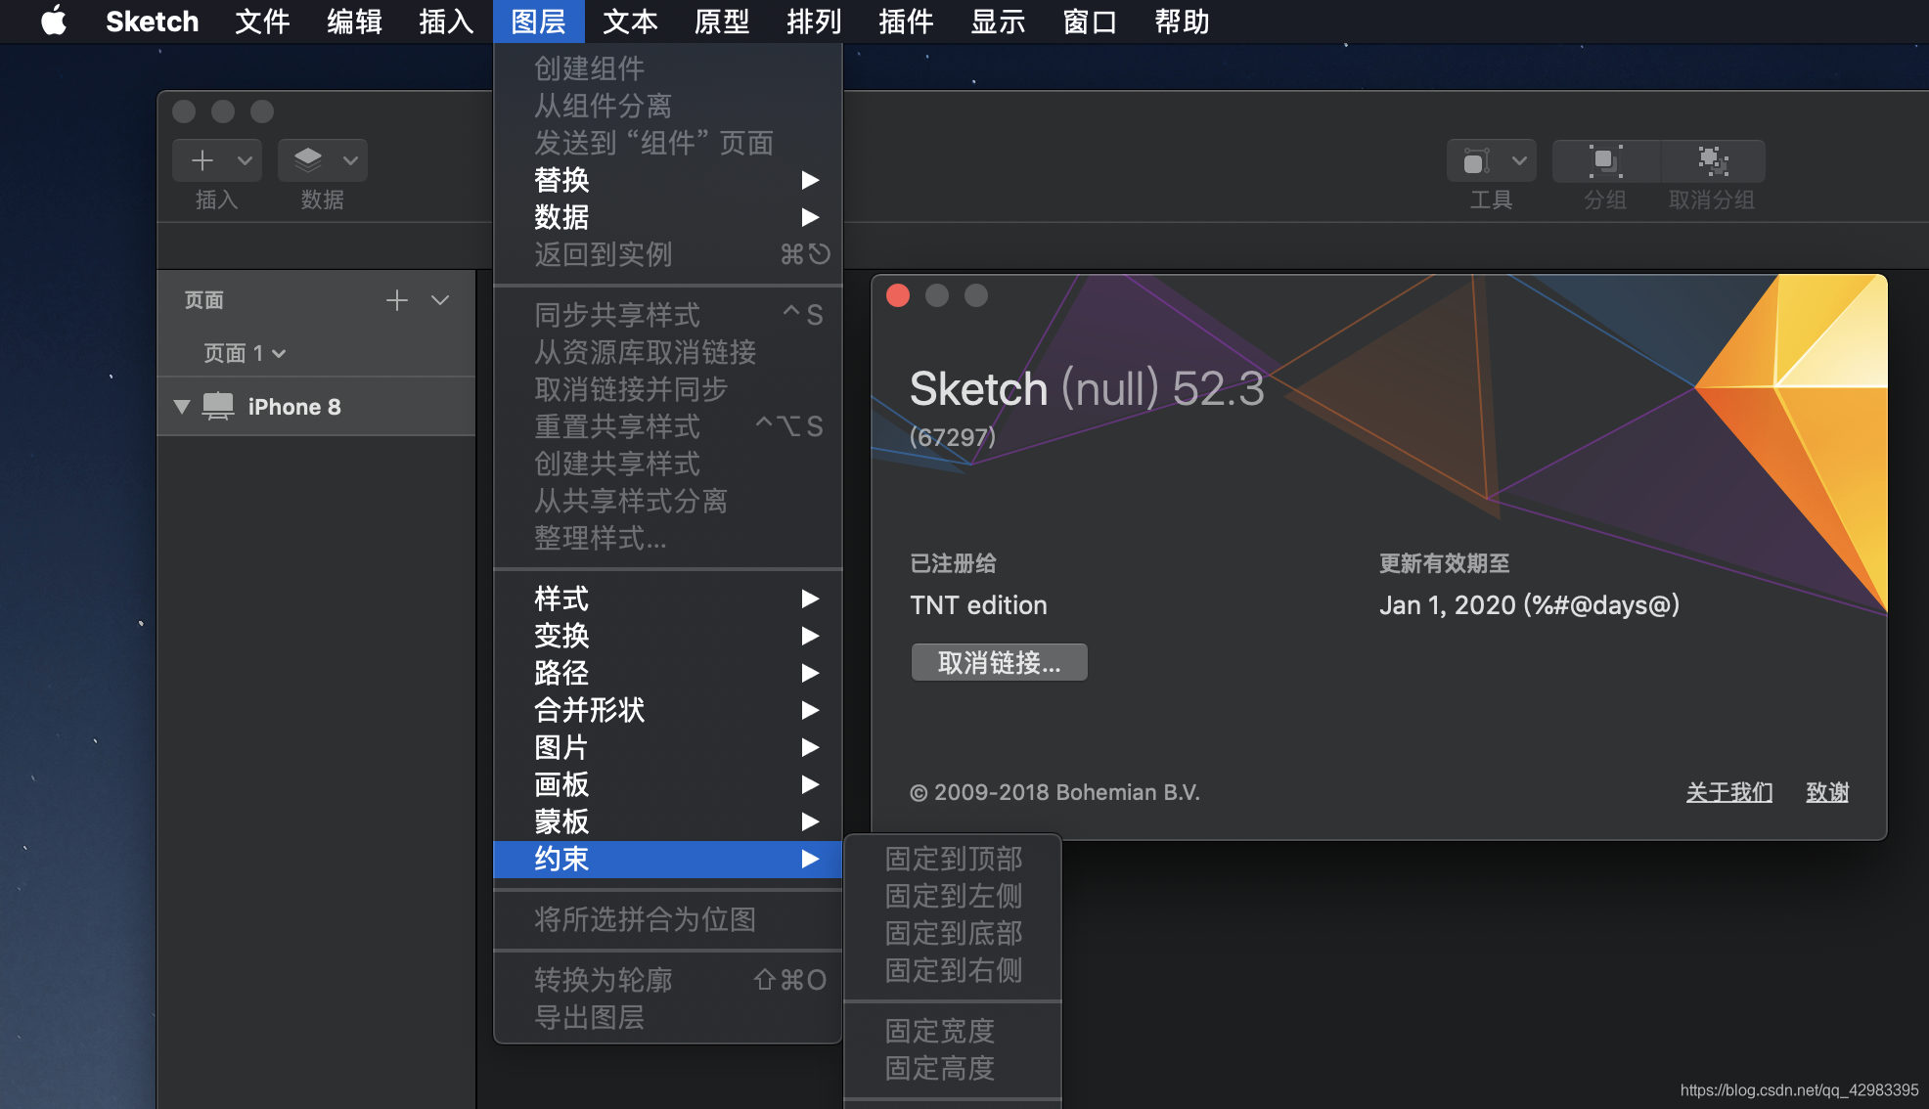Expand the 工具 toolbar dropdown arrow
Image resolution: width=1929 pixels, height=1109 pixels.
point(1518,159)
